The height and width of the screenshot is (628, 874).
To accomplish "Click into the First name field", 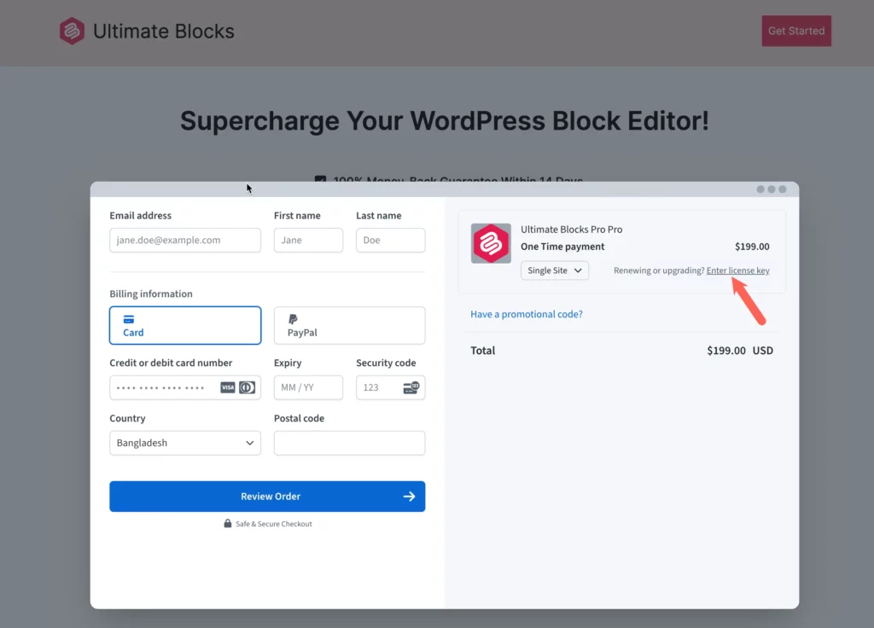I will pos(308,241).
